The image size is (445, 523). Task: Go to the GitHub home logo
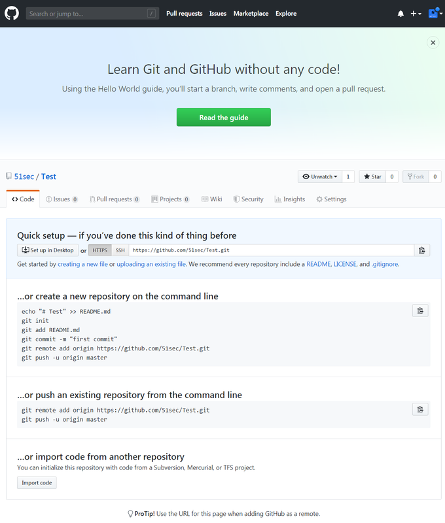(x=12, y=14)
